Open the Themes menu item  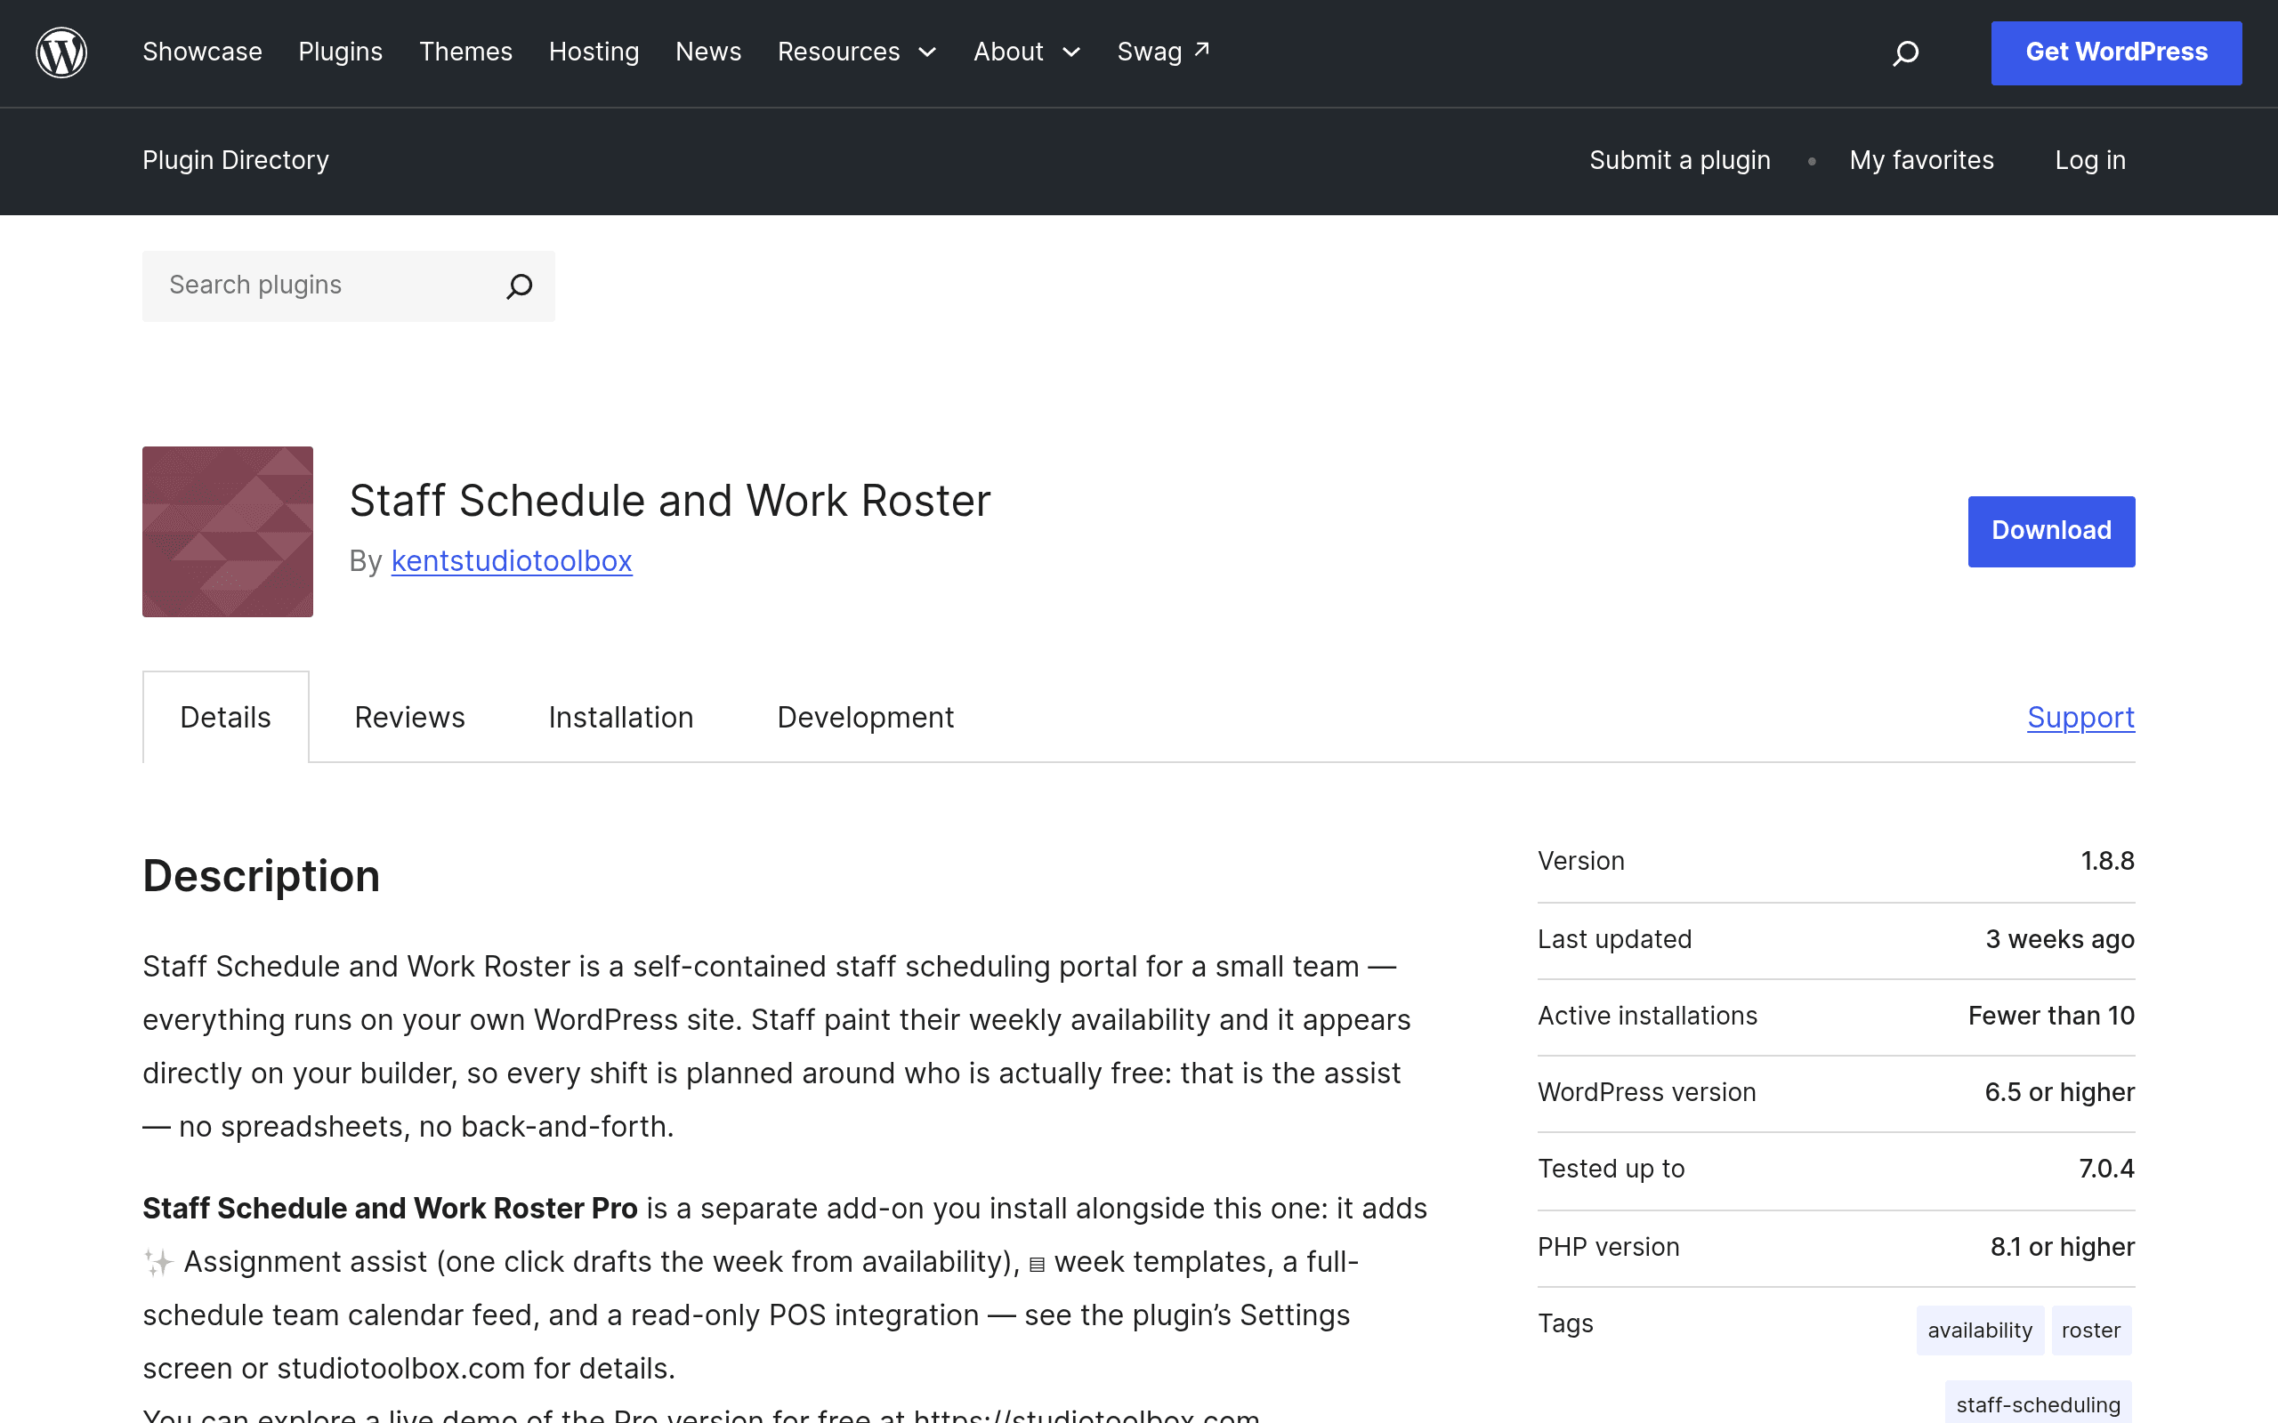pos(466,52)
